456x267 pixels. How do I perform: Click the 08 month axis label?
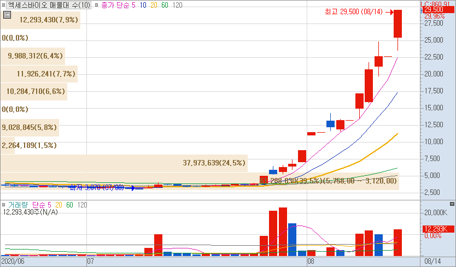pos(311,261)
